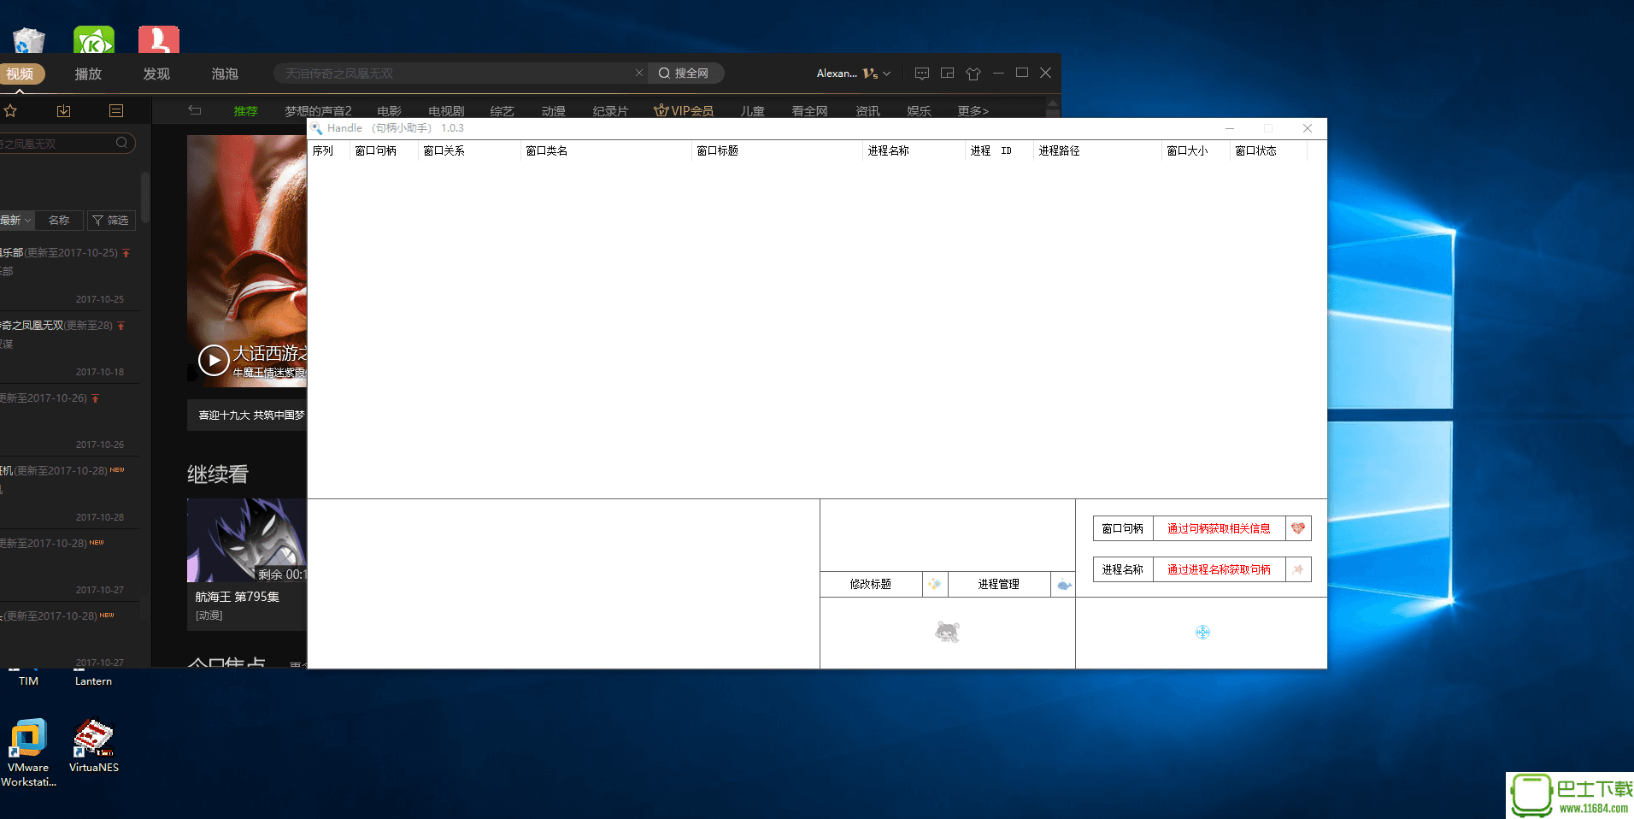This screenshot has height=819, width=1634.
Task: Click 通过句柄获取相关信息 button
Action: tap(1219, 528)
